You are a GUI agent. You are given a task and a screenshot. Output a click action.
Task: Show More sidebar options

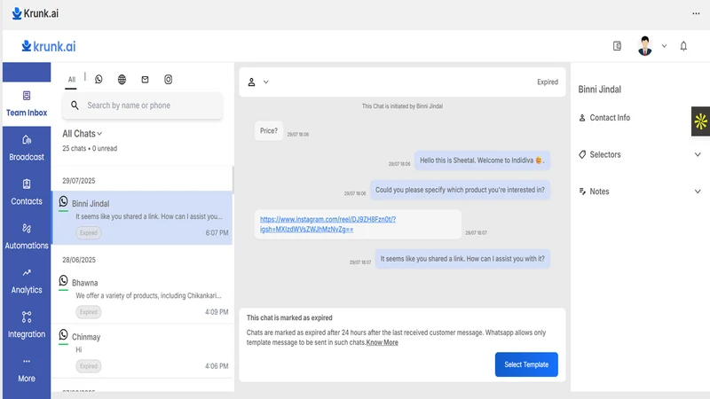point(27,370)
